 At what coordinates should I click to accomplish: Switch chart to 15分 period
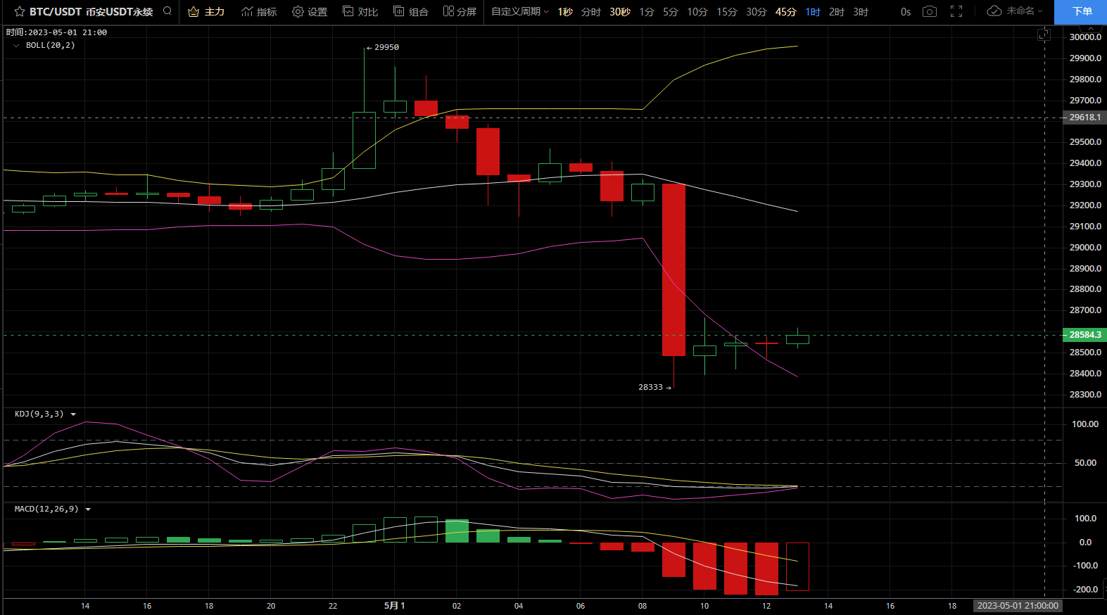point(727,12)
